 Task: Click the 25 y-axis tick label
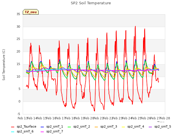[x=18, y=39]
